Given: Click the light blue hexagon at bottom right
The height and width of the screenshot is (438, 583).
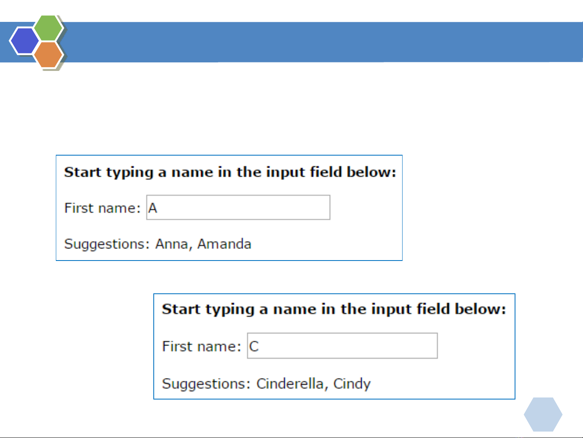Looking at the screenshot, I should [543, 414].
